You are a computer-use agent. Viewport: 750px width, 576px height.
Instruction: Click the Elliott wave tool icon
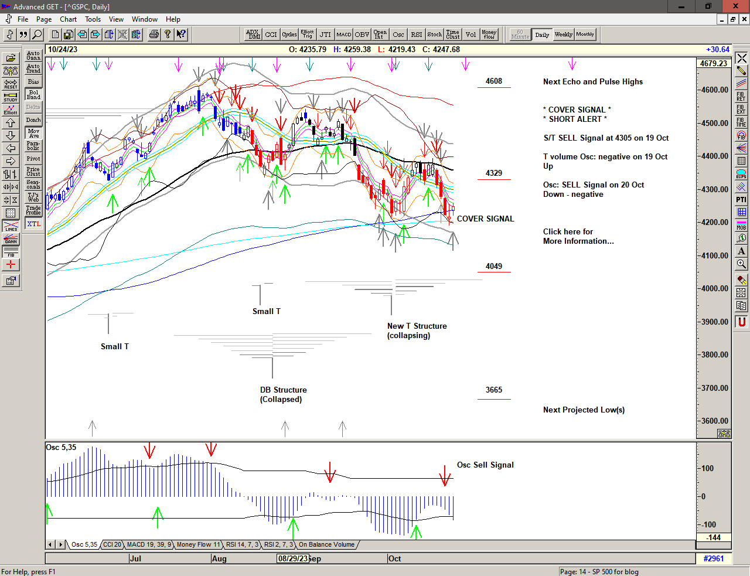(11, 110)
